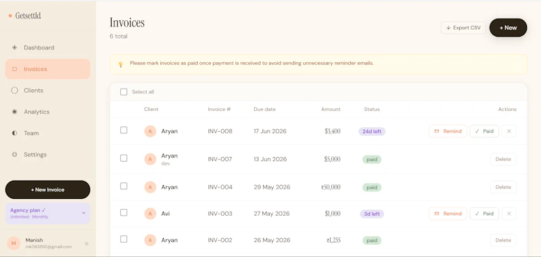Click the 13 Jun 2026 due date
The width and height of the screenshot is (541, 257).
270,159
